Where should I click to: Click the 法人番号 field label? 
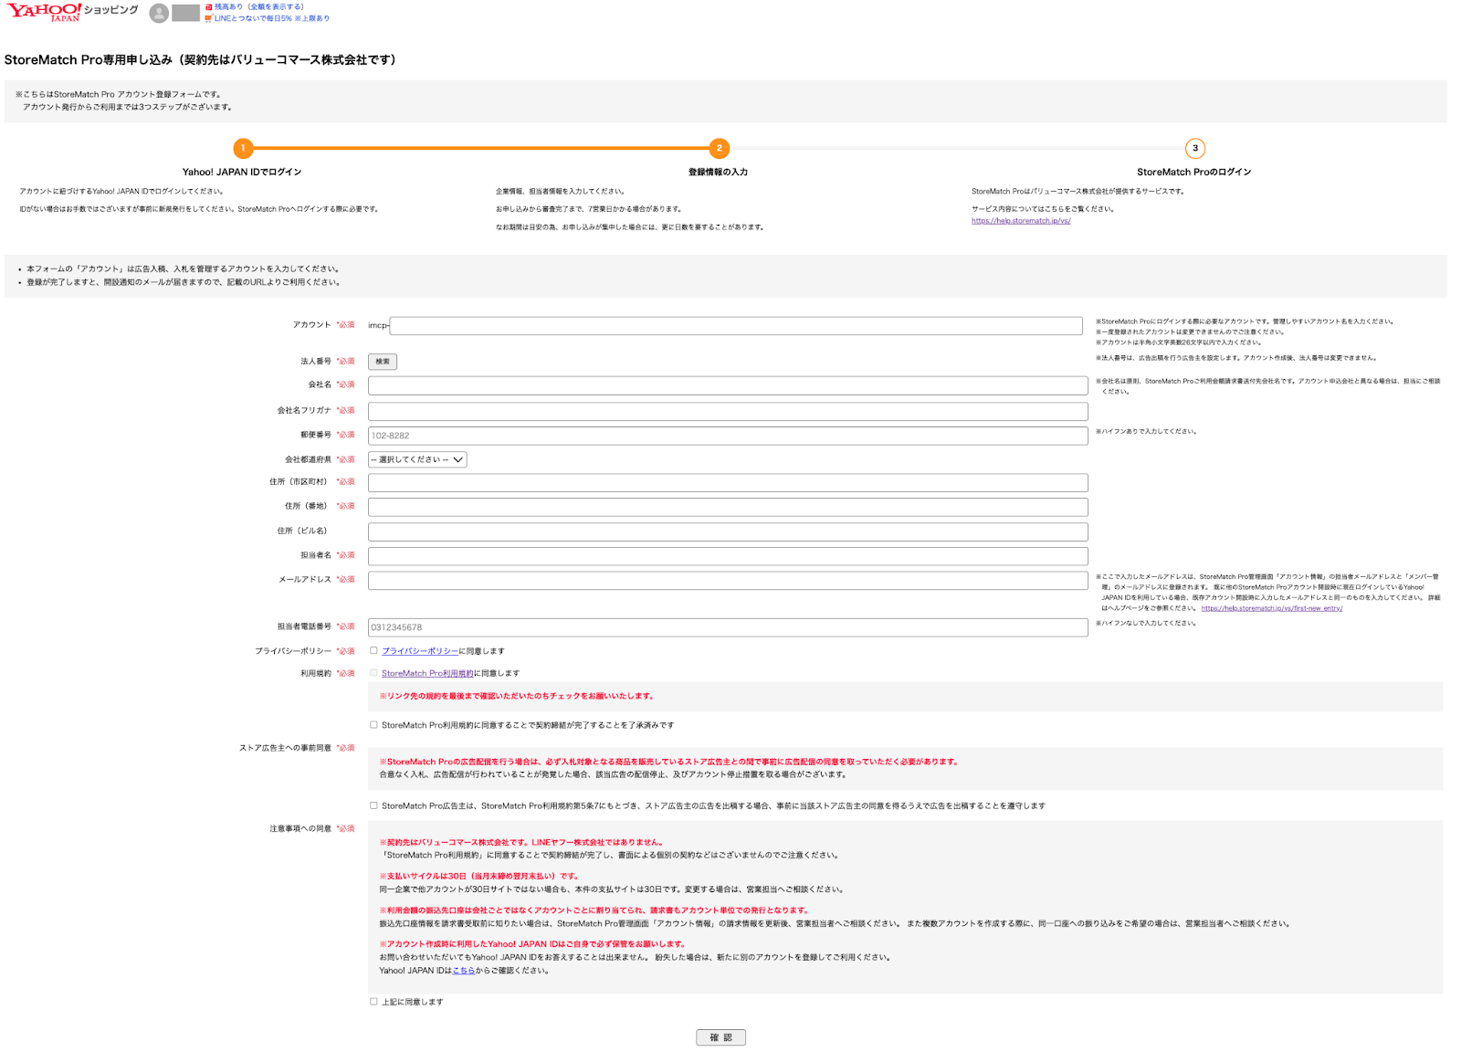tap(316, 362)
